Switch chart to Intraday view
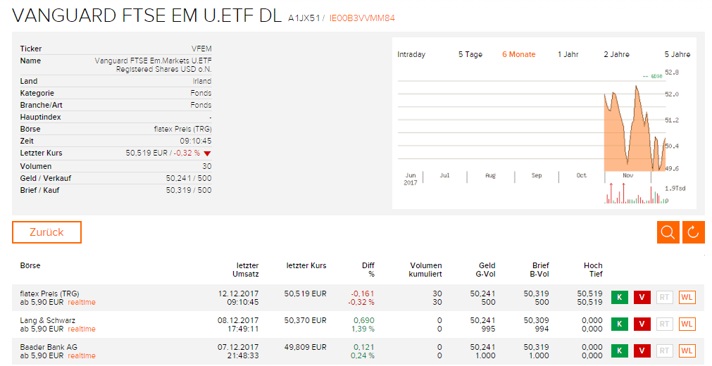This screenshot has height=366, width=712. point(411,54)
